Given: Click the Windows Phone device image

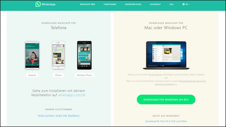Looking at the screenshot, I should [84, 55].
